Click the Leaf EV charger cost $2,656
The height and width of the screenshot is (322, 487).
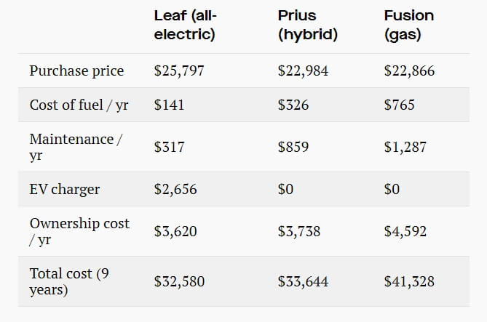click(175, 189)
